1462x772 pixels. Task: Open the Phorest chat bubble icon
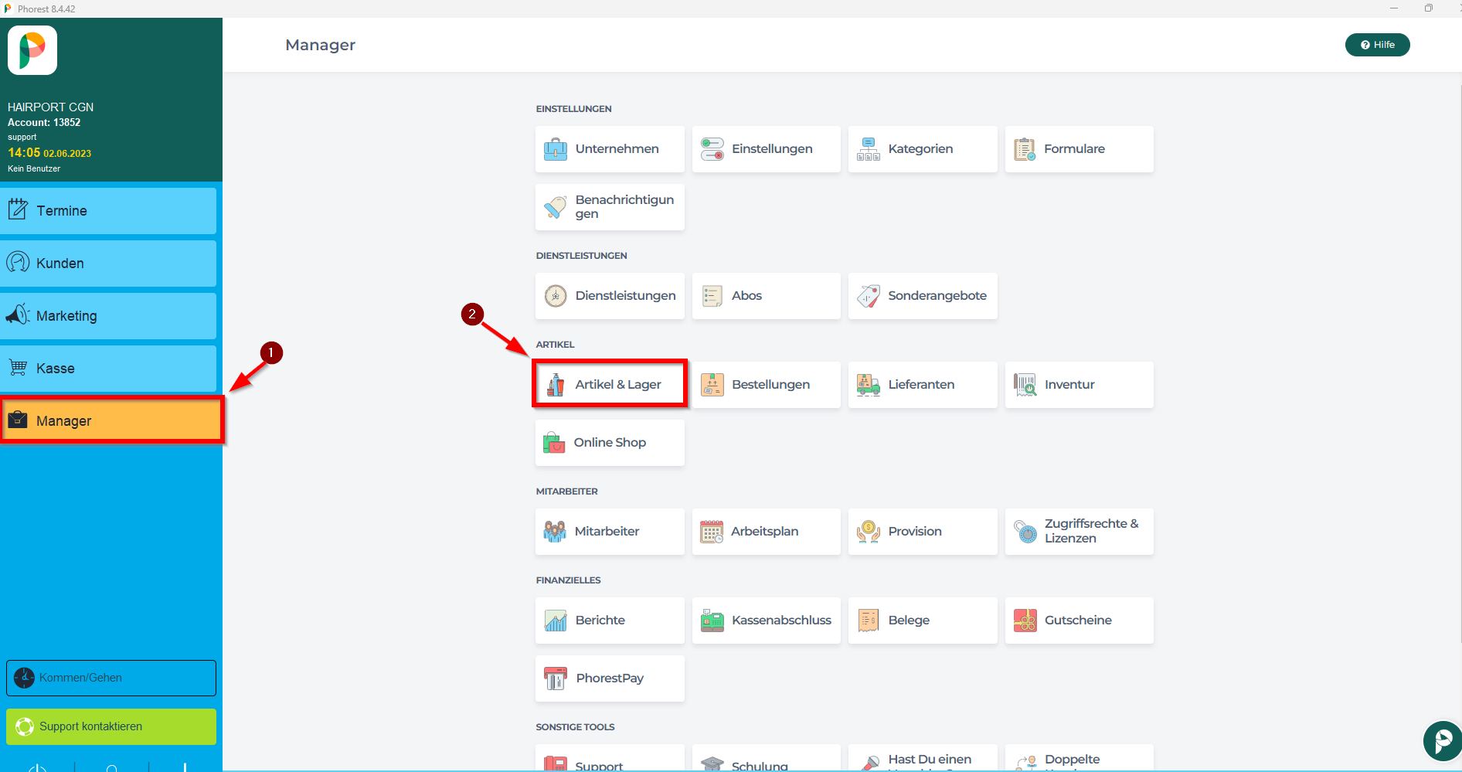click(1442, 741)
